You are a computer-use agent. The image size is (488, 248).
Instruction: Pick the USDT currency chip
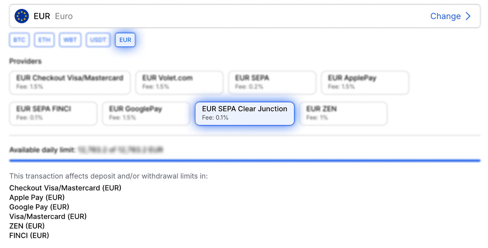[98, 40]
